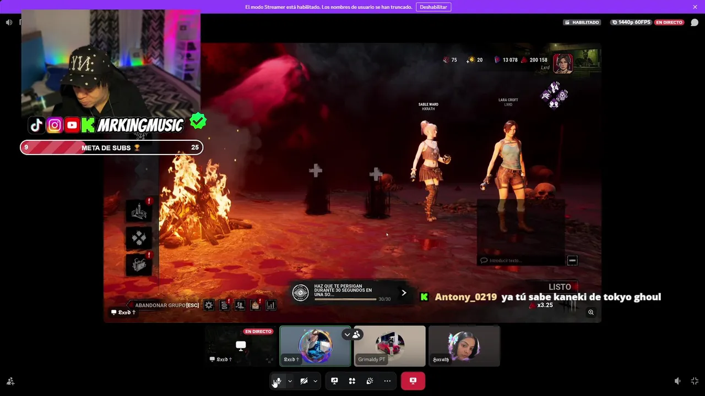Click the top perk in the perk diamond cluster
This screenshot has height=396, width=705.
click(555, 86)
